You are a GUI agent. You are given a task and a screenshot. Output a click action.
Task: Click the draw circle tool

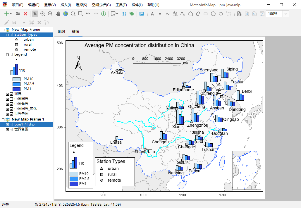pos(213,14)
